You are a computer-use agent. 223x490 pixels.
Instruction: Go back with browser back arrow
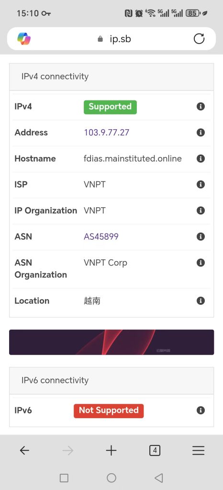click(x=24, y=450)
